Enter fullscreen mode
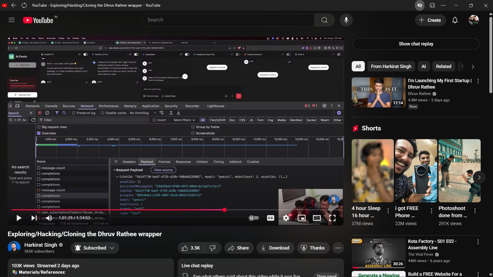493x277 pixels. [332, 218]
